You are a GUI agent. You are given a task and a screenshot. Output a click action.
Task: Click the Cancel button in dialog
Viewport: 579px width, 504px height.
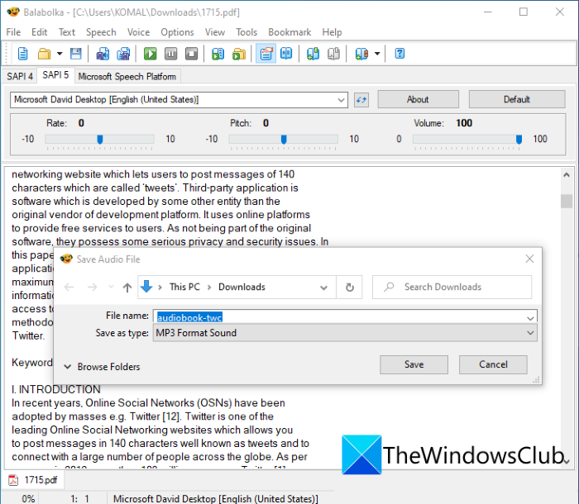[493, 364]
